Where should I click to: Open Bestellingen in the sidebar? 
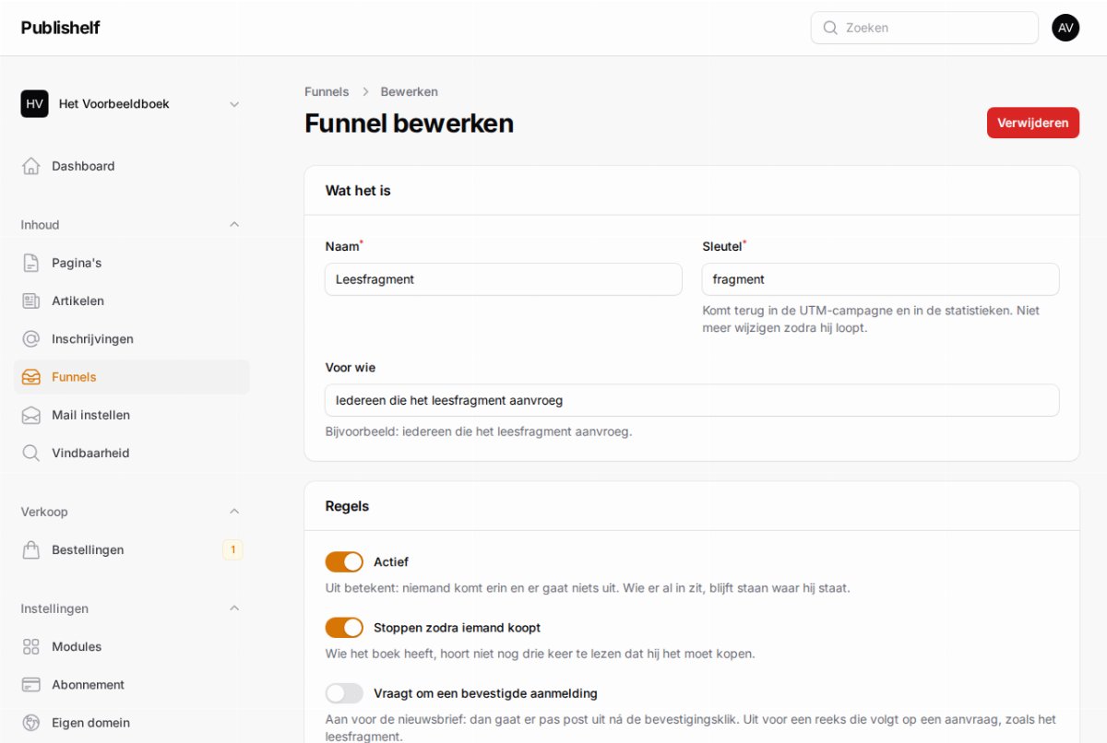132,549
